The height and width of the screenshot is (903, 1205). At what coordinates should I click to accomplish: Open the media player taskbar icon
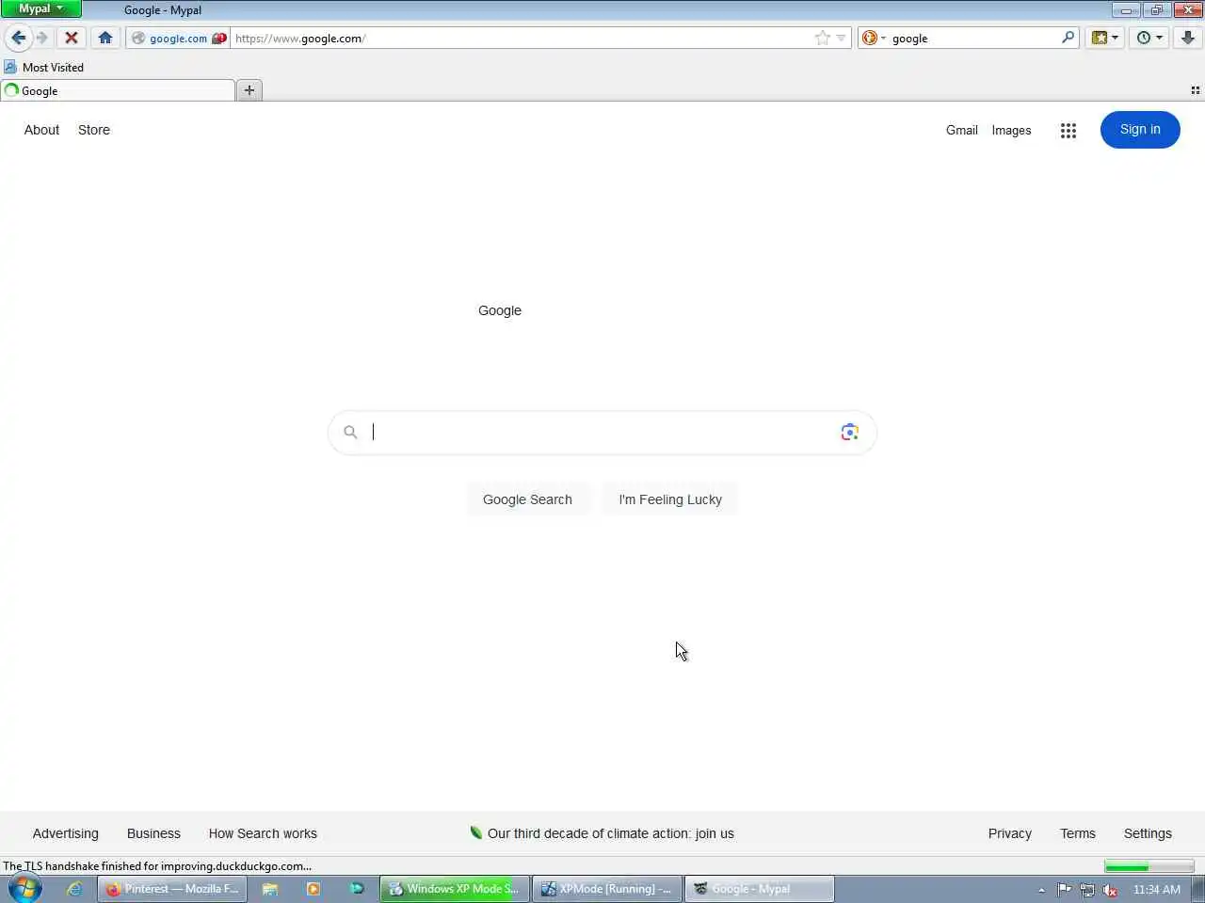tap(313, 889)
